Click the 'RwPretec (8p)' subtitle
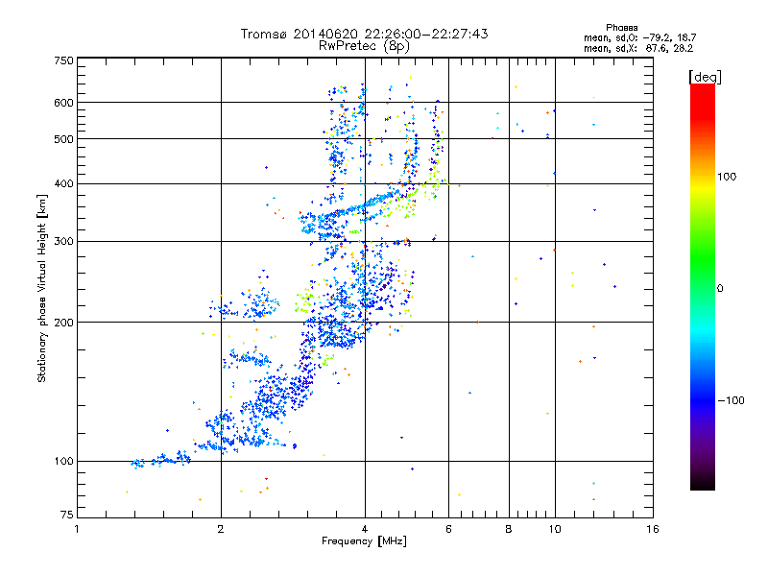The image size is (768, 576). pos(364,46)
